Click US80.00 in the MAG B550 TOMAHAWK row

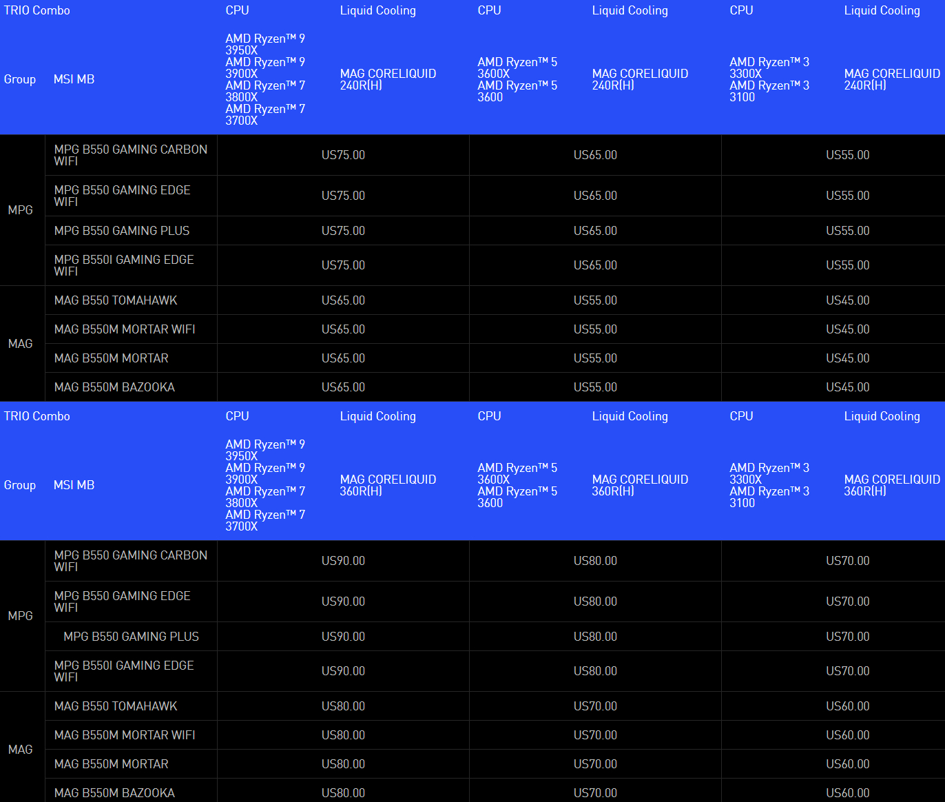click(x=343, y=706)
